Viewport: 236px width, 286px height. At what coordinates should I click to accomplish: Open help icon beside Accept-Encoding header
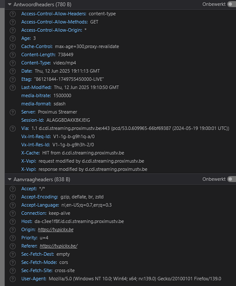[12, 197]
